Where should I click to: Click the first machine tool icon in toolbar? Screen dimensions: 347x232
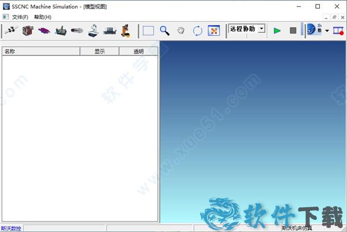(x=10, y=31)
